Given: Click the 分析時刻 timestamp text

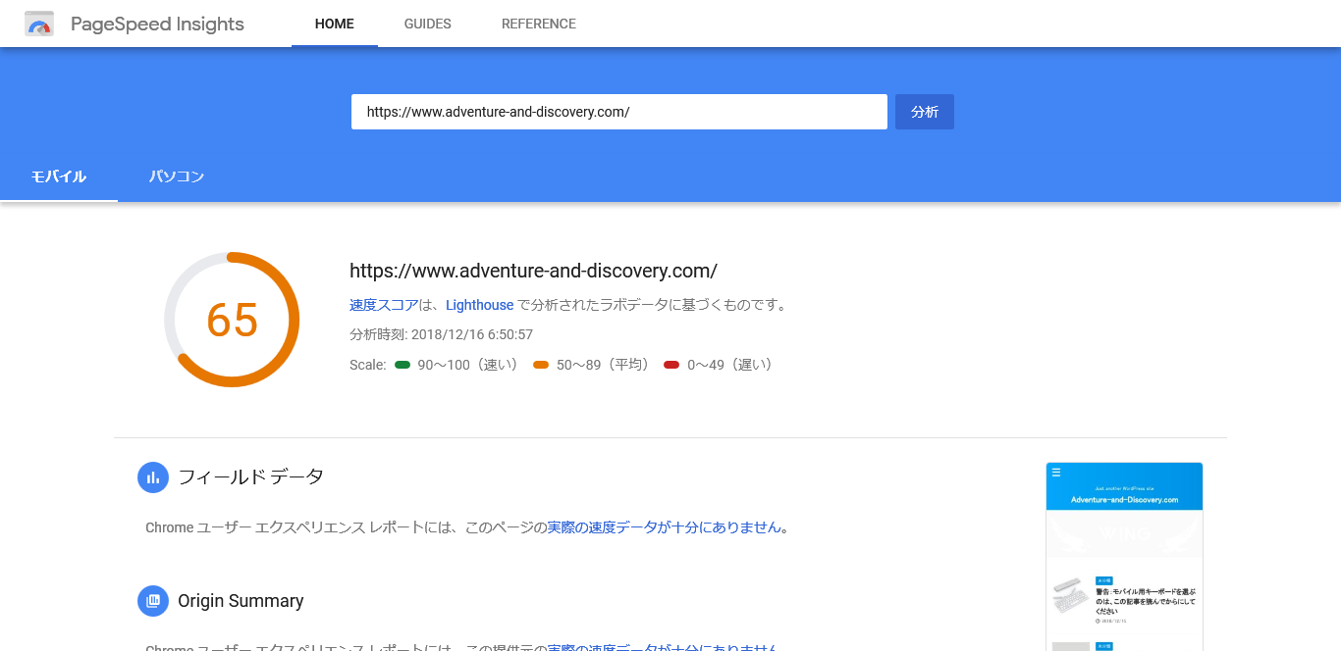Looking at the screenshot, I should (441, 334).
